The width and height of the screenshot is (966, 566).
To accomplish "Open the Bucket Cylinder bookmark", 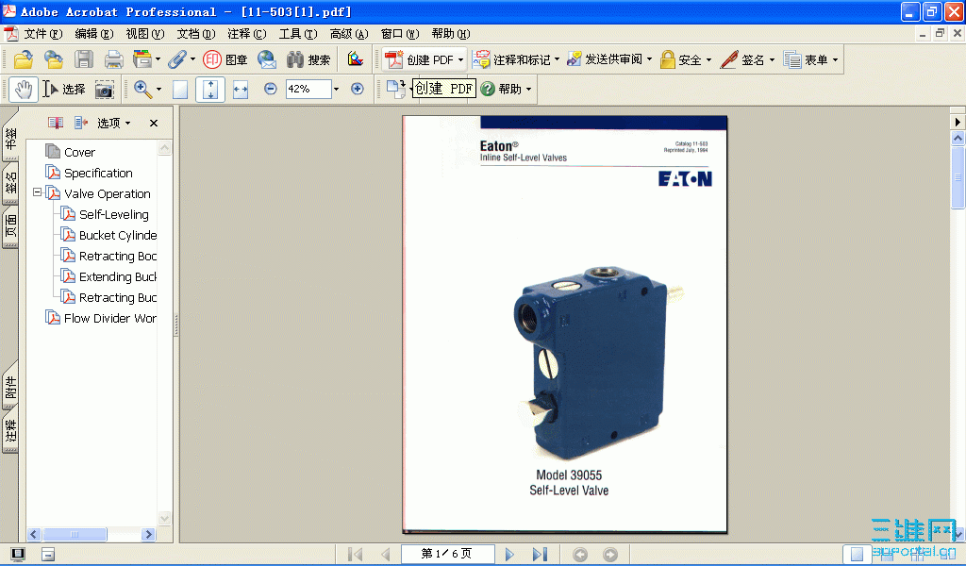I will point(118,235).
